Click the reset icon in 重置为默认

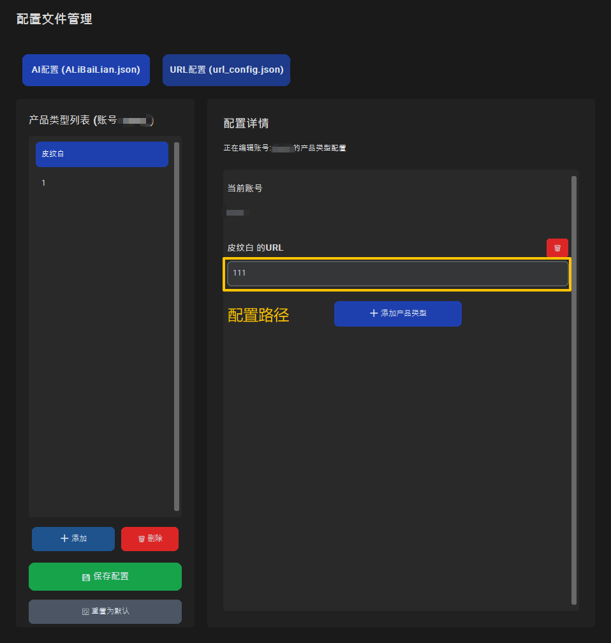click(85, 612)
